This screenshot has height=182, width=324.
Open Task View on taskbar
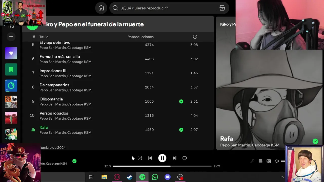91,177
